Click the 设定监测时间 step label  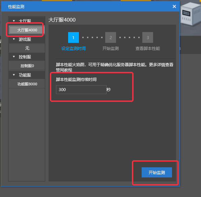pos(74,49)
